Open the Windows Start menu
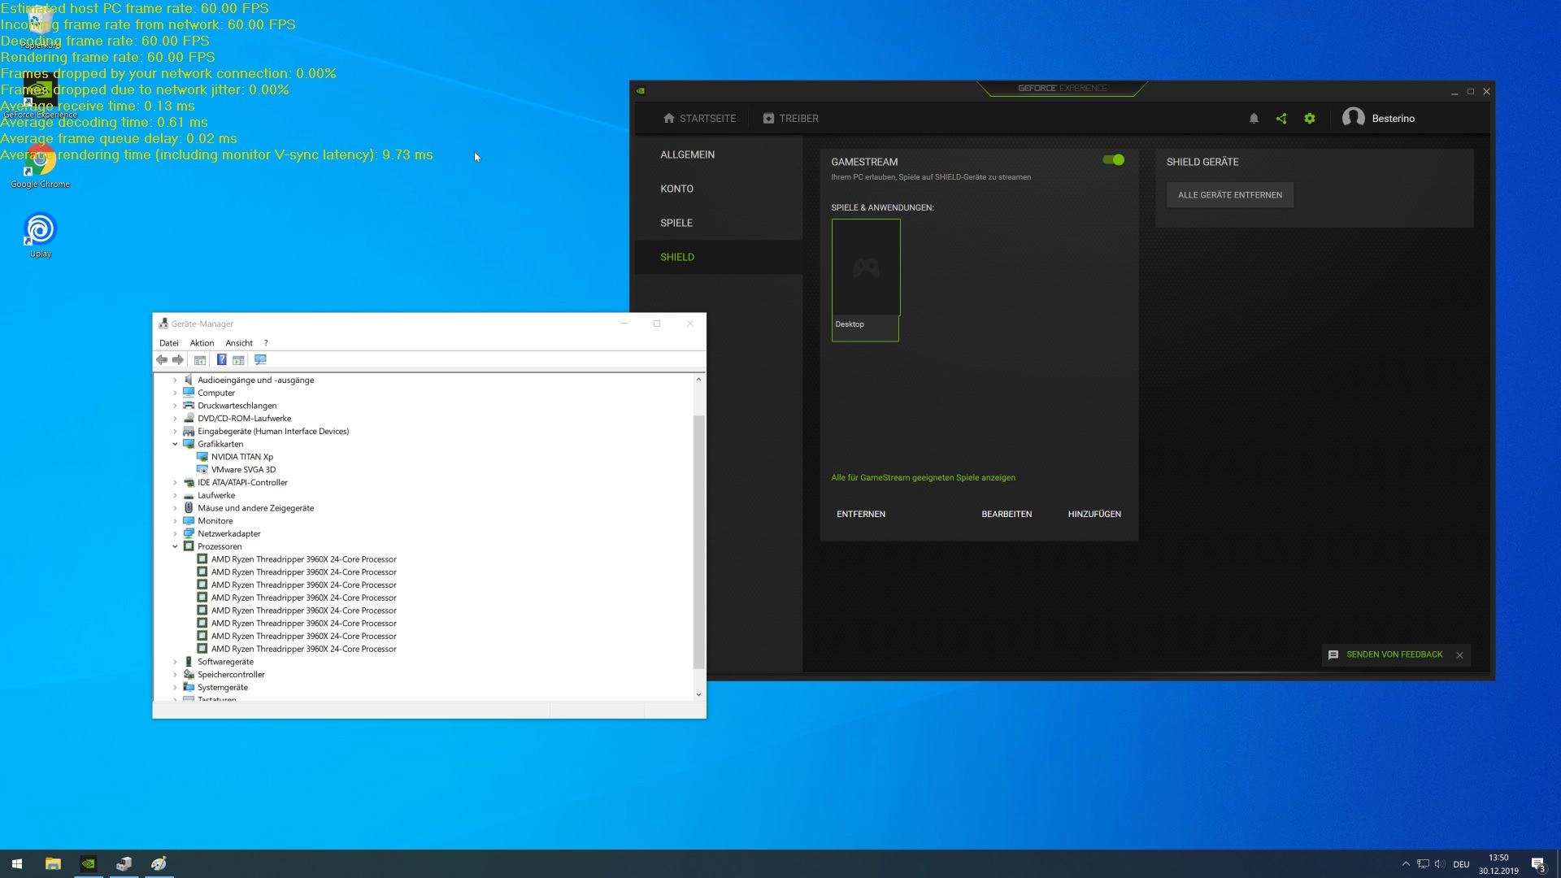1561x878 pixels. [17, 864]
